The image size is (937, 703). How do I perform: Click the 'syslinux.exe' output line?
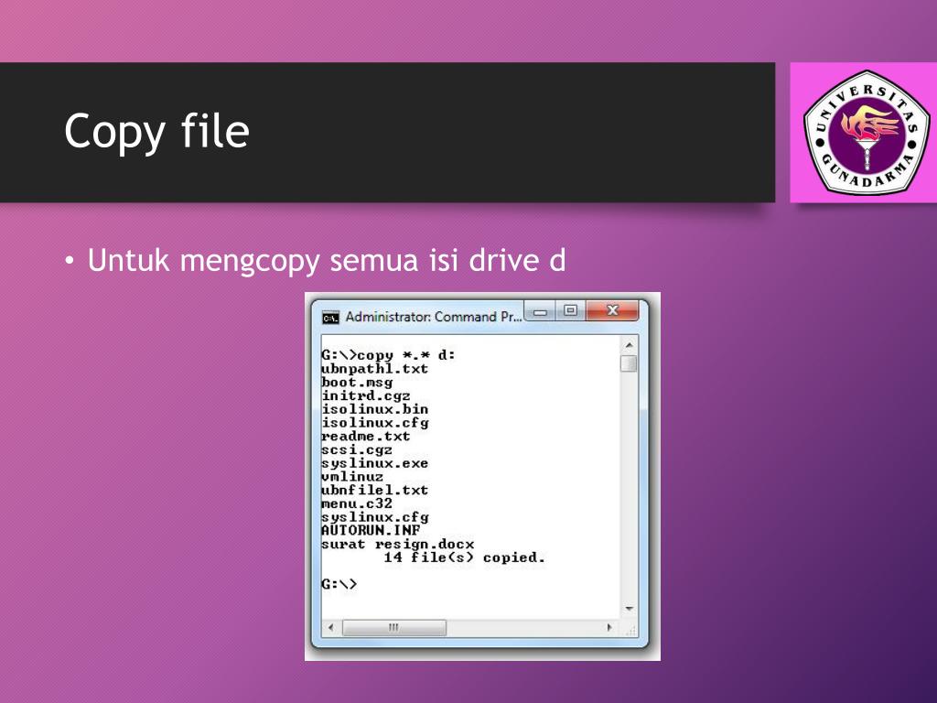pos(374,463)
